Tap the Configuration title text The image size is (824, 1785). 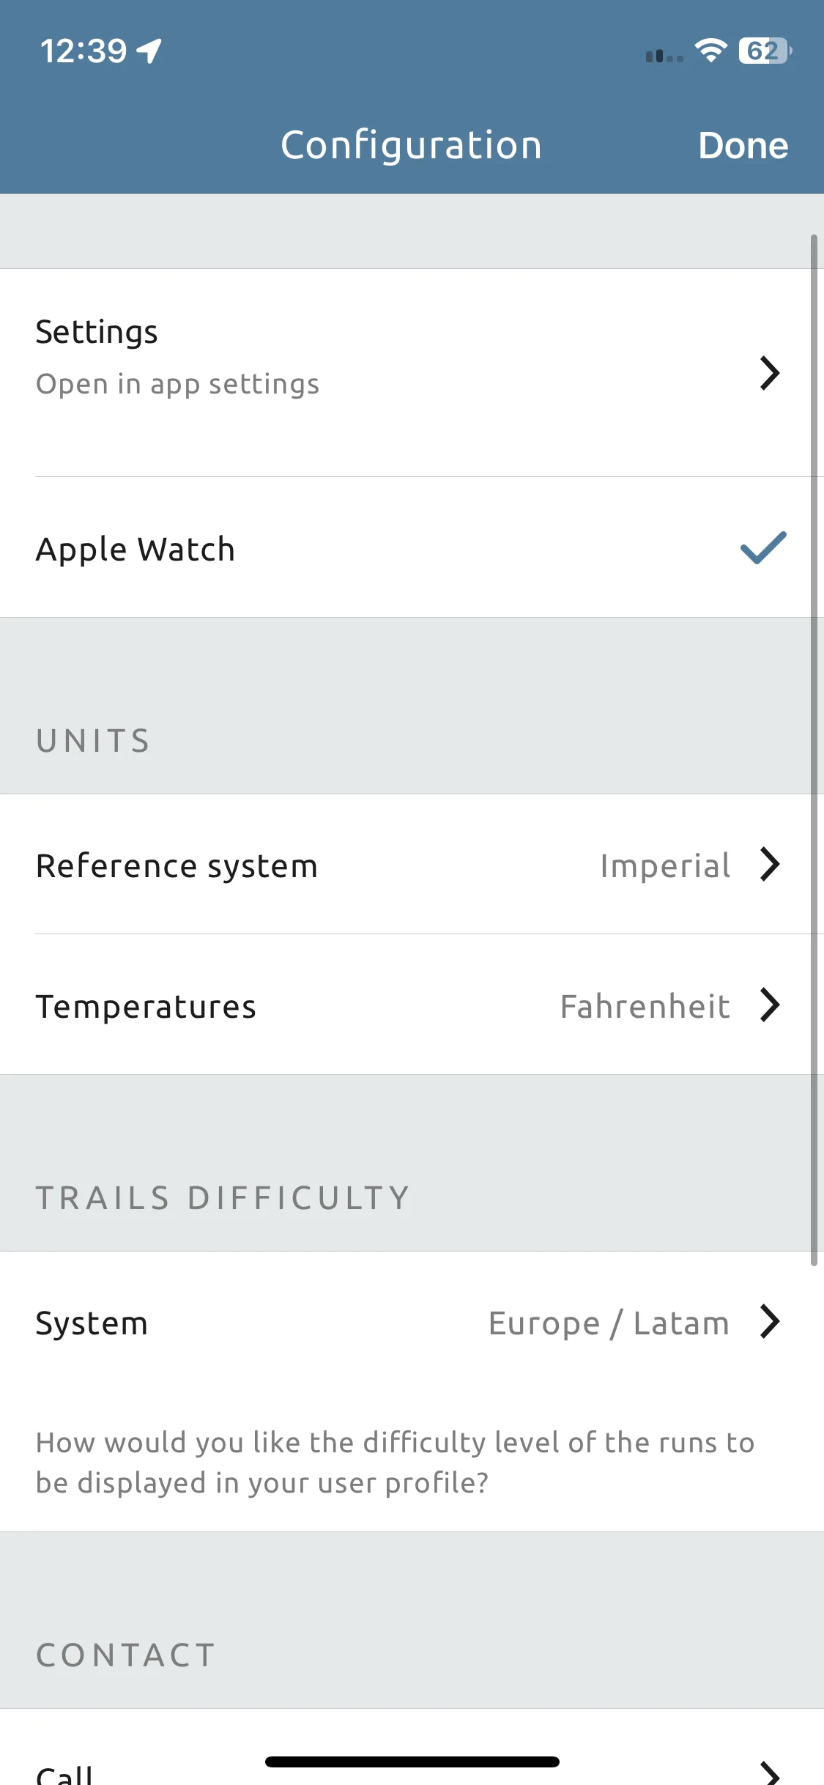(x=412, y=145)
